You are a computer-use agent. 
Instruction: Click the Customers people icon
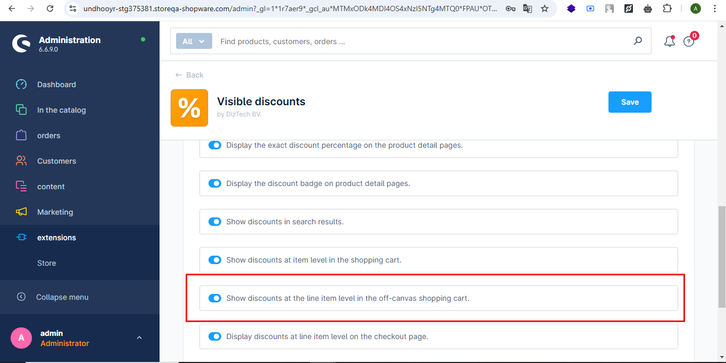click(x=21, y=161)
